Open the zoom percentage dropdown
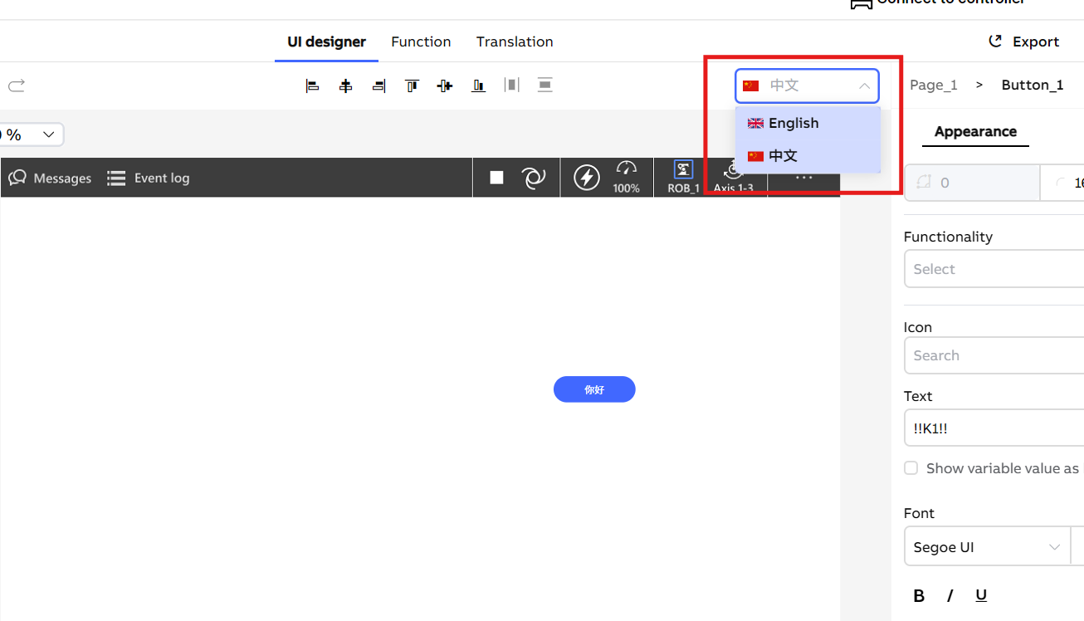This screenshot has width=1084, height=621. (x=48, y=134)
